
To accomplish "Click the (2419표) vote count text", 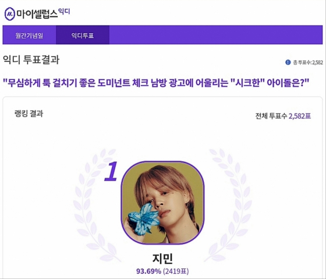I will (176, 271).
